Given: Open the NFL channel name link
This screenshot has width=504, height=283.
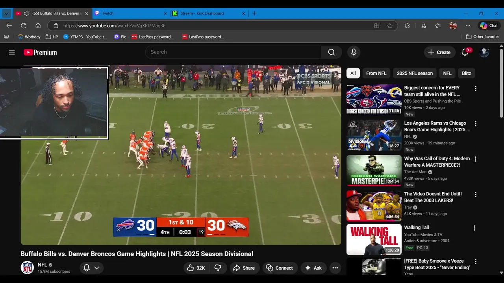Looking at the screenshot, I should click(42, 265).
